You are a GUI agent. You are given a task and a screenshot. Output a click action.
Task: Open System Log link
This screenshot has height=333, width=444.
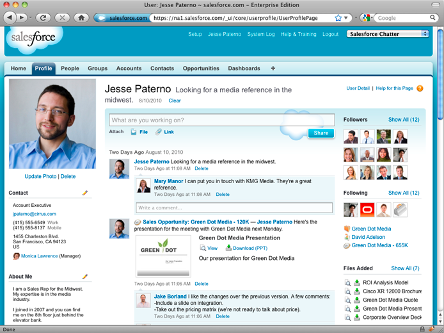261,34
